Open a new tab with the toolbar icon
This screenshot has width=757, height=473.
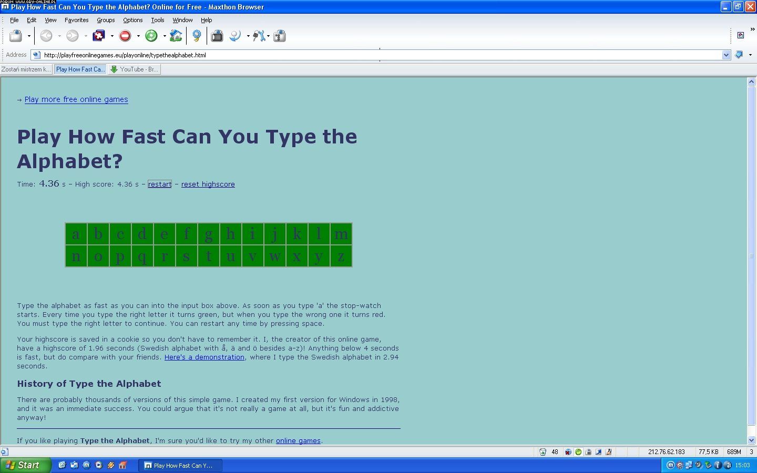[16, 36]
